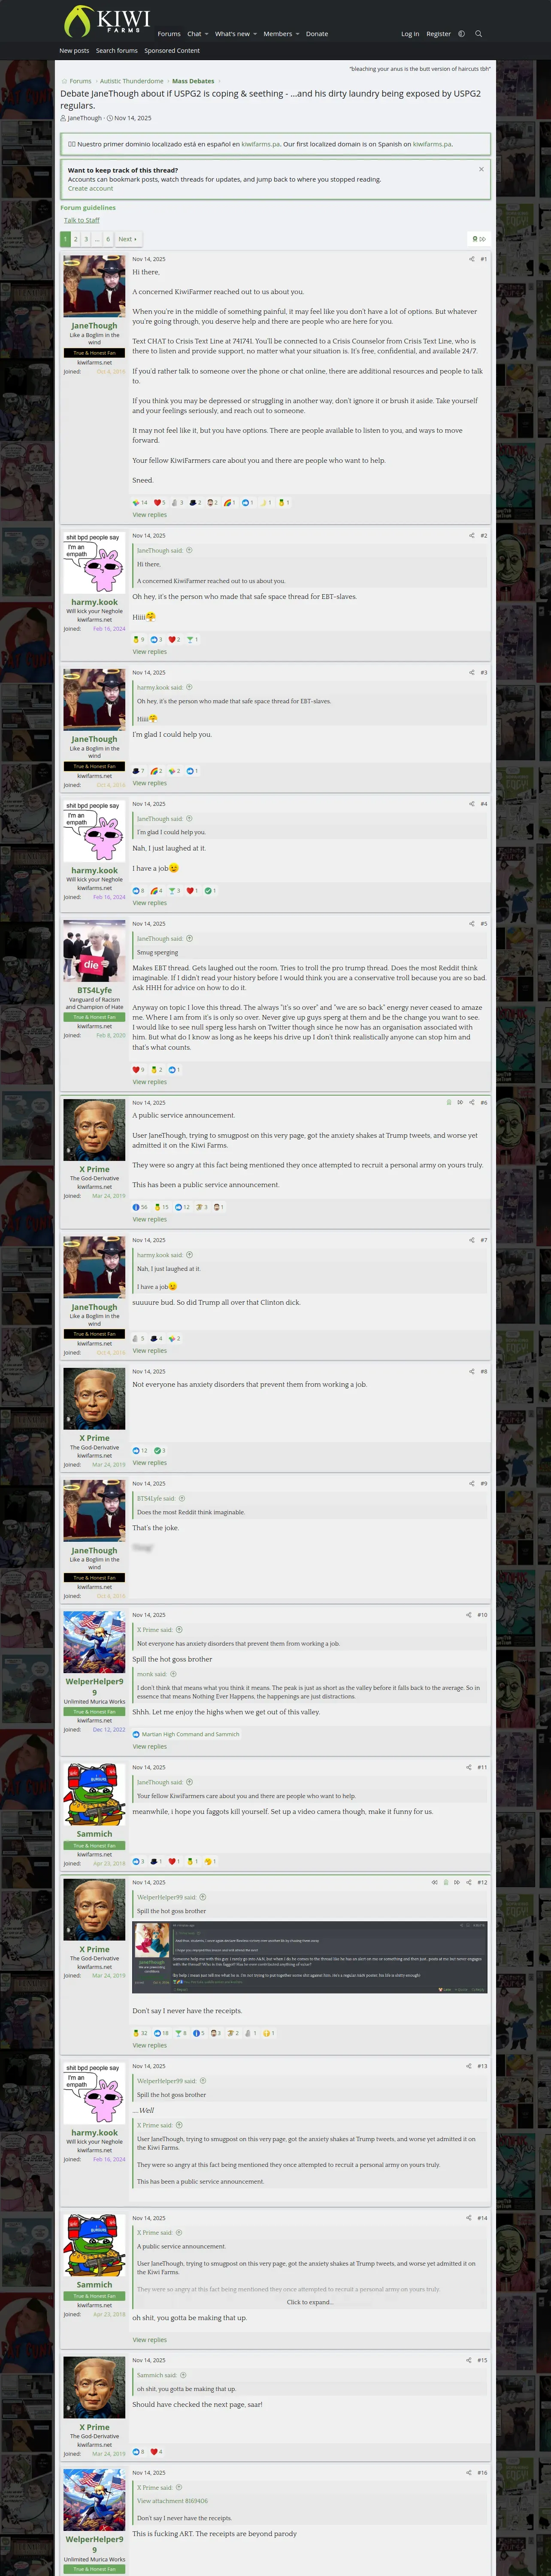Click the share icon on post #4
Viewport: 551px width, 2576px height.
coord(472,804)
